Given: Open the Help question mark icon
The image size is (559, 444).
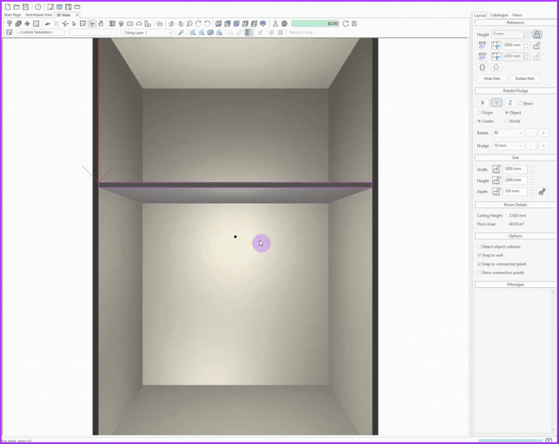Looking at the screenshot, I should click(38, 7).
